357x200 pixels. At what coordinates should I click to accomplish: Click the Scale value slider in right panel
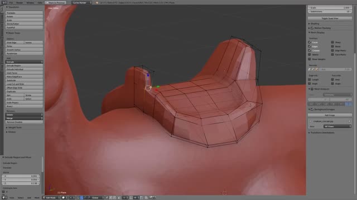coord(330,8)
